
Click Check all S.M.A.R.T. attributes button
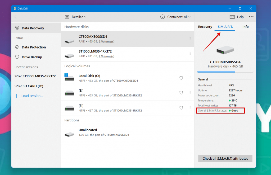point(225,159)
